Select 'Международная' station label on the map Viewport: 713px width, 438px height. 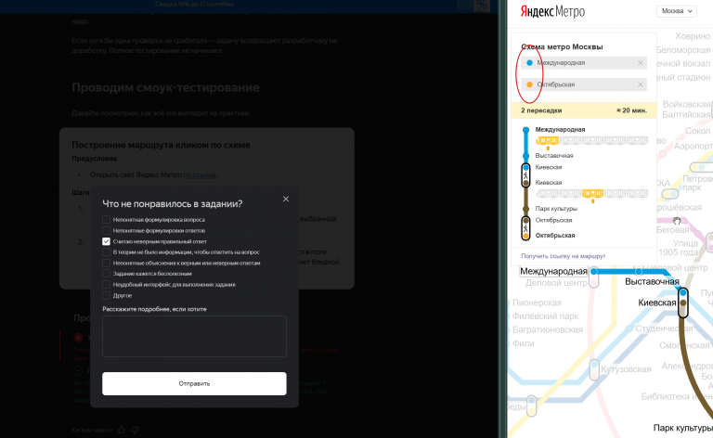553,271
